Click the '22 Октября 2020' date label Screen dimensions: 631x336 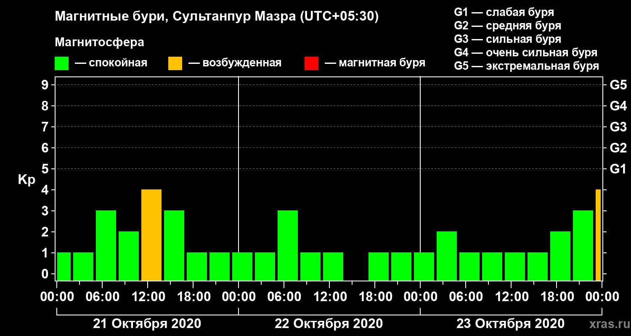(x=329, y=324)
